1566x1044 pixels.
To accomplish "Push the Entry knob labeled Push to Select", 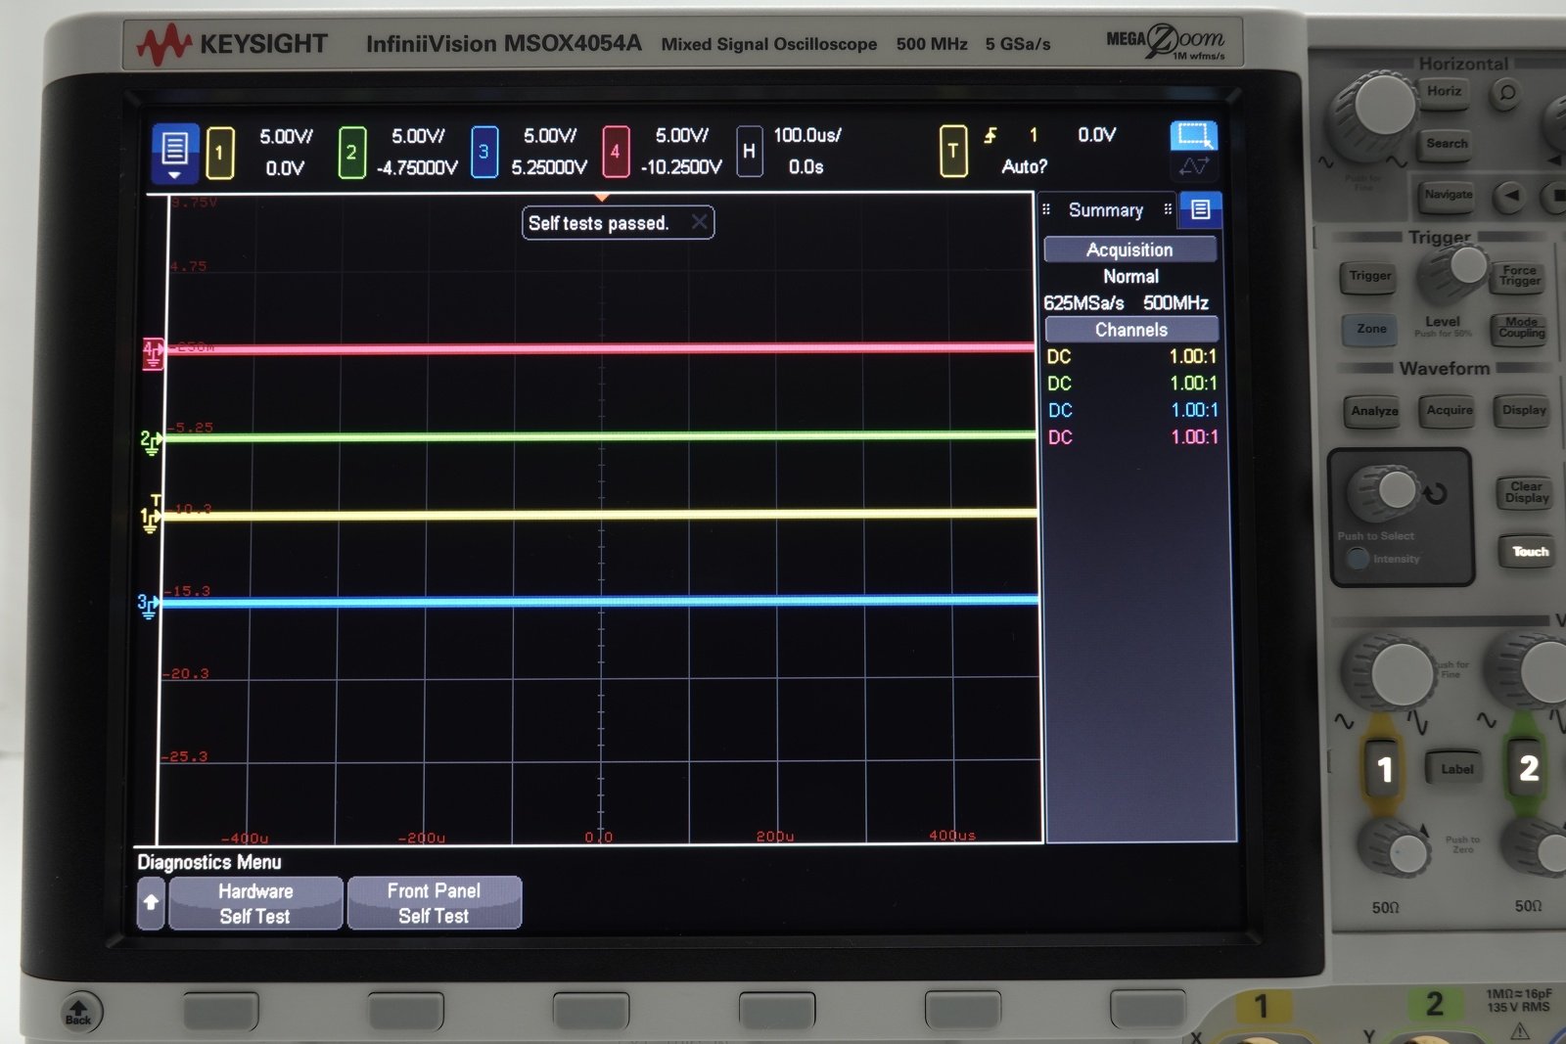I will [1391, 491].
